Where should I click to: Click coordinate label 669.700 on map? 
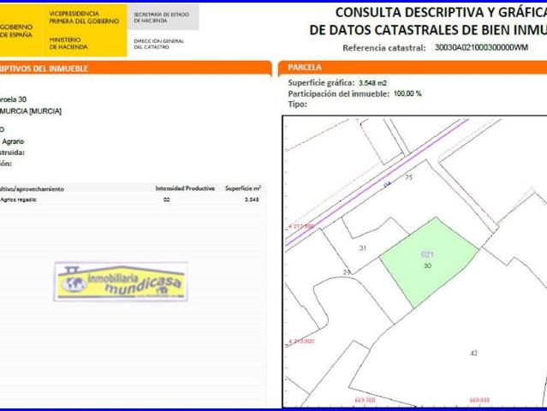365,400
